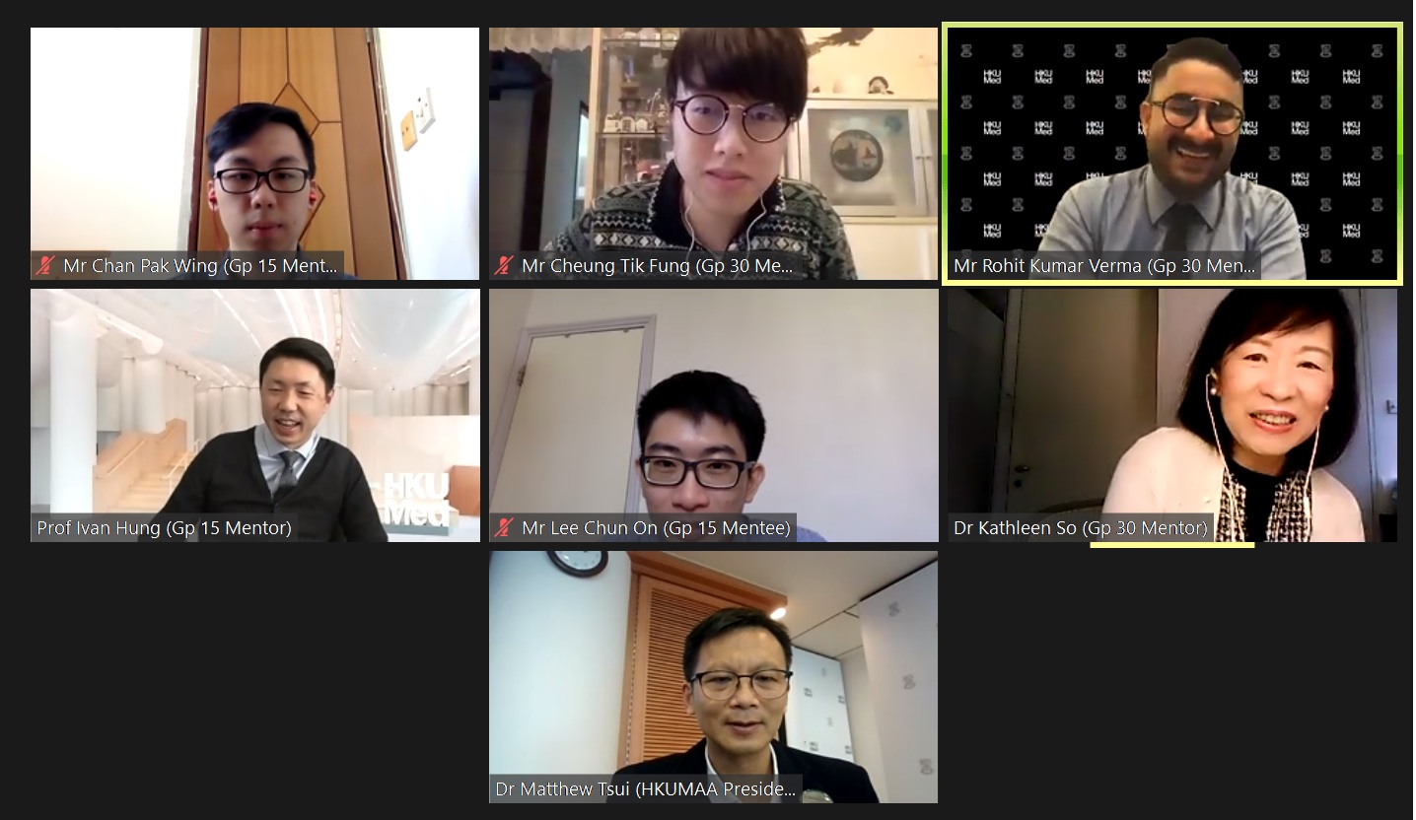The width and height of the screenshot is (1416, 820).
Task: Click HKU Med logo in Ivan Hung's background
Action: pos(414,498)
